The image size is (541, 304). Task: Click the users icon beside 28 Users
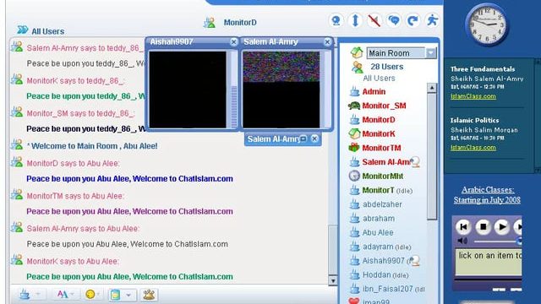pyautogui.click(x=358, y=67)
